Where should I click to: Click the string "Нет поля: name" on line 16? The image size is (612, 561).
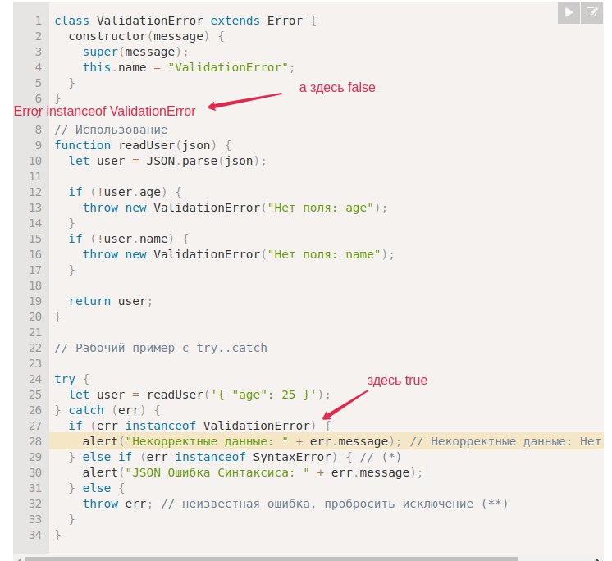pos(324,254)
